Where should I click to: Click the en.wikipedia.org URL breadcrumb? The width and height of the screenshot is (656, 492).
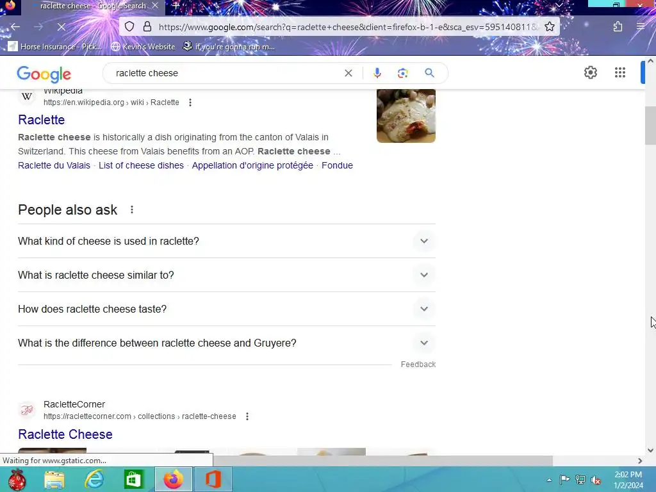click(111, 102)
